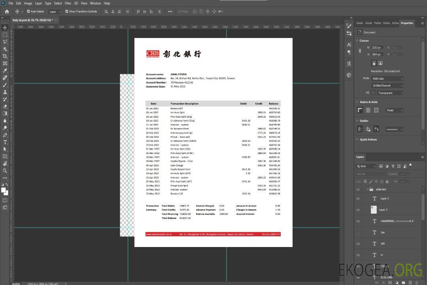Open the RGB Color mode dropdown
427x285 pixels.
point(387,78)
